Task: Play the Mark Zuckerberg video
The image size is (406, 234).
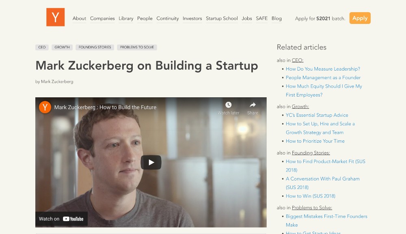Action: 151,162
